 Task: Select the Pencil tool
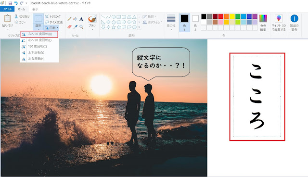click(69, 19)
